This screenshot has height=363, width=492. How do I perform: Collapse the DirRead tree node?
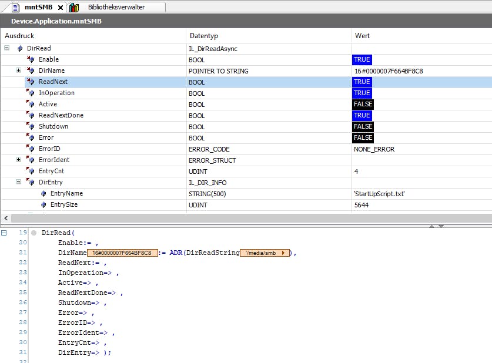(6, 48)
